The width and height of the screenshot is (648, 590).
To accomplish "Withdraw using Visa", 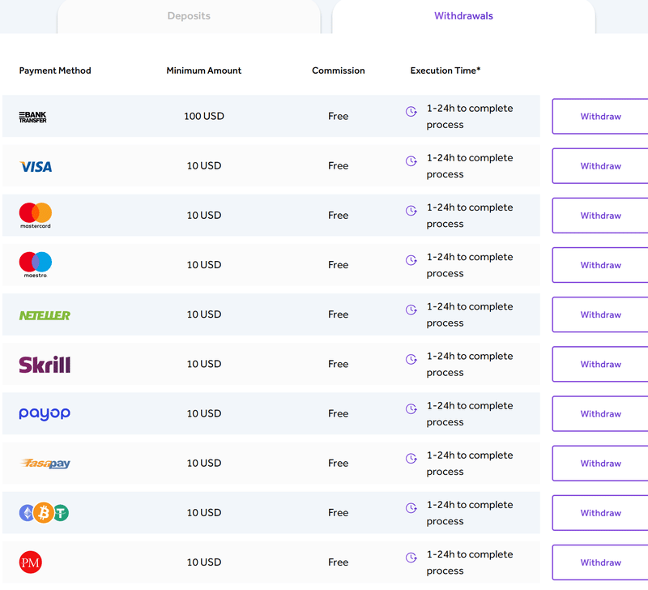I will pos(600,166).
